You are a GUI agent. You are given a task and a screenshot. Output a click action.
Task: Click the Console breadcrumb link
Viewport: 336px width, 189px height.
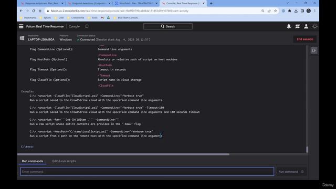[x=74, y=26]
